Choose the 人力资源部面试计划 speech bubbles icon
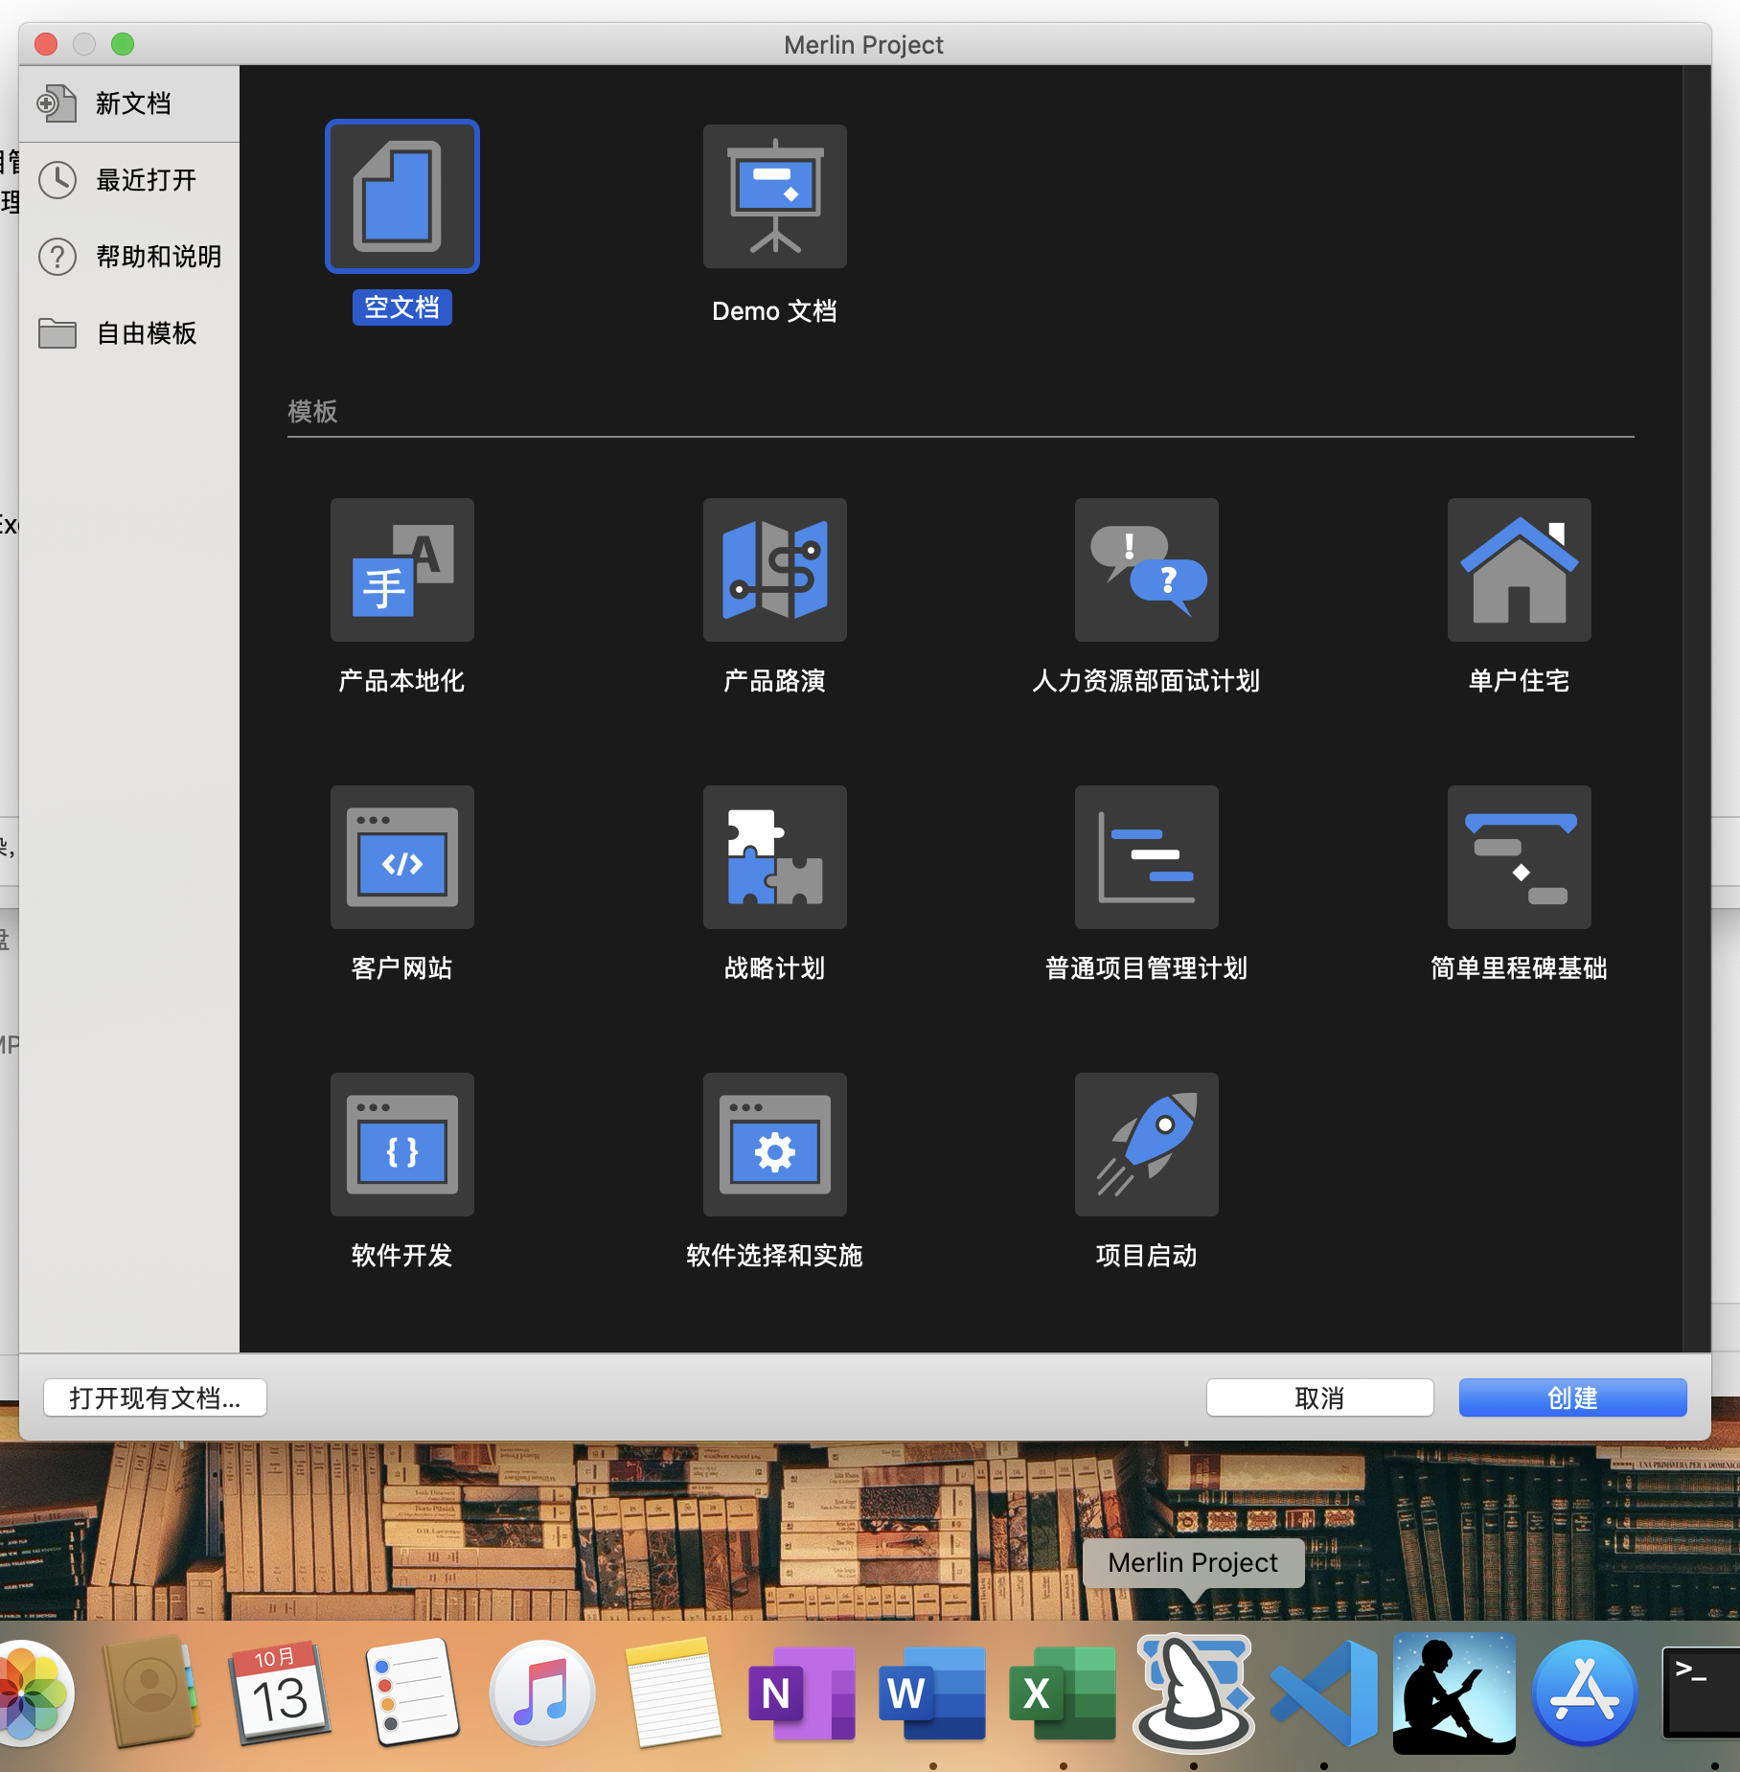The height and width of the screenshot is (1772, 1740). [1147, 570]
